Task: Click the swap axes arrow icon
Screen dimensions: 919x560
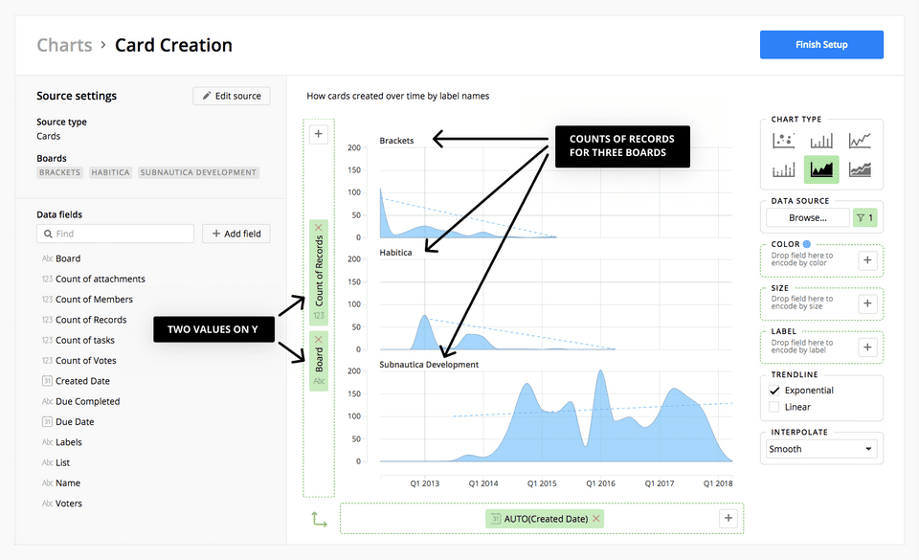Action: coord(320,519)
